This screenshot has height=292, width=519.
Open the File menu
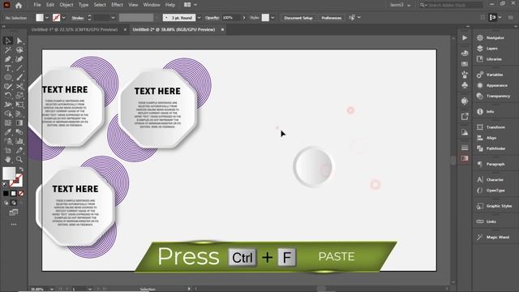coord(37,5)
